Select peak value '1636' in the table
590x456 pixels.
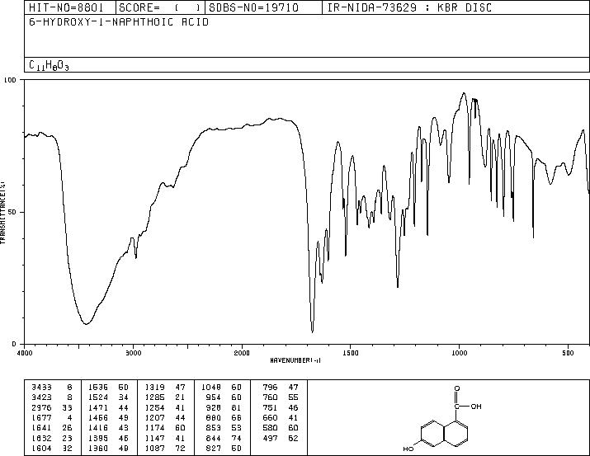(x=98, y=388)
